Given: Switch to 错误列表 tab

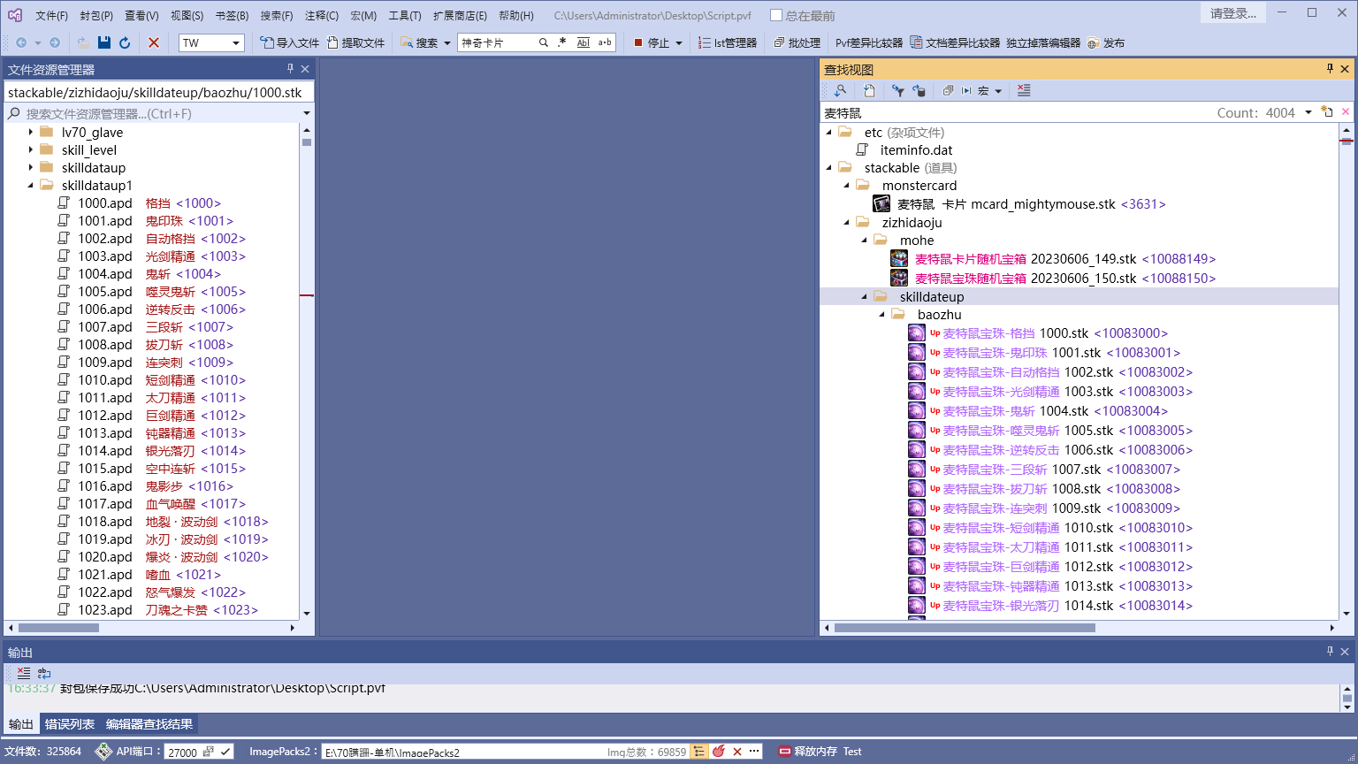Looking at the screenshot, I should [x=70, y=724].
